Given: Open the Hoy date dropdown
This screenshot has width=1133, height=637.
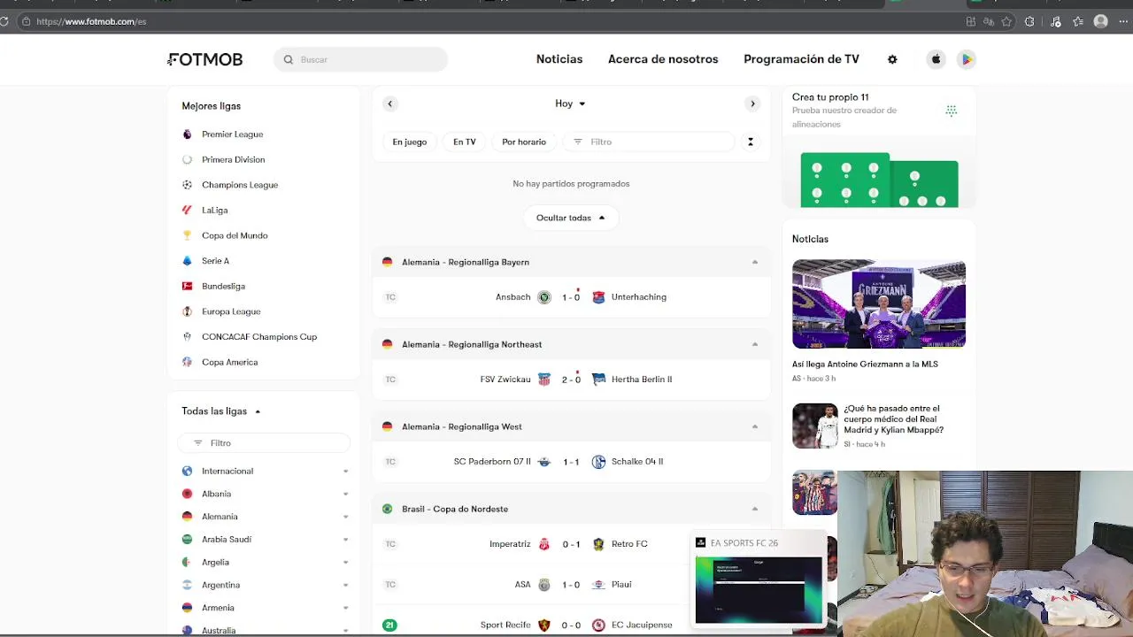Looking at the screenshot, I should (570, 104).
